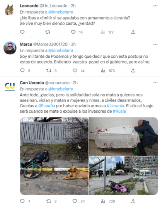This screenshot has height=206, width=160.
Task: Open more options for Leonardo's tweet
Action: [155, 6]
